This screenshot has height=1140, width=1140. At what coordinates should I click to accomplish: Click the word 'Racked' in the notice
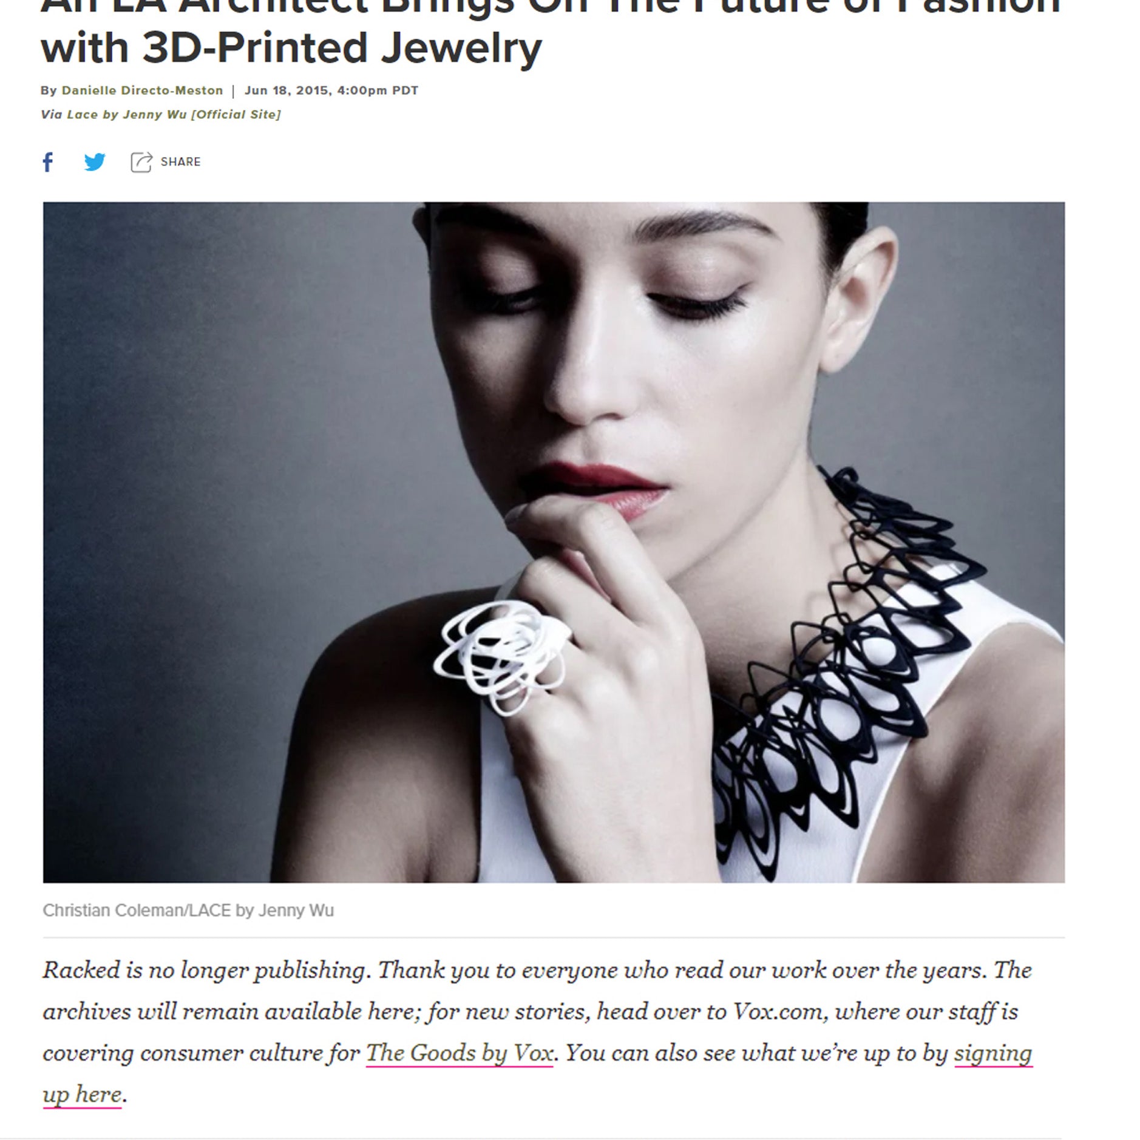(81, 971)
